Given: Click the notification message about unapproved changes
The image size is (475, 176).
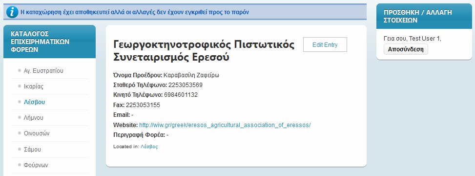Looking at the screenshot, I should [135, 12].
